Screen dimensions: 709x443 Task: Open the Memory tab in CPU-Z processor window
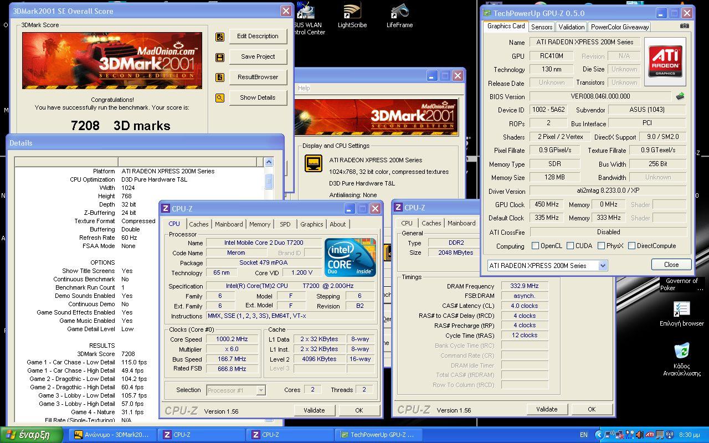pos(259,224)
